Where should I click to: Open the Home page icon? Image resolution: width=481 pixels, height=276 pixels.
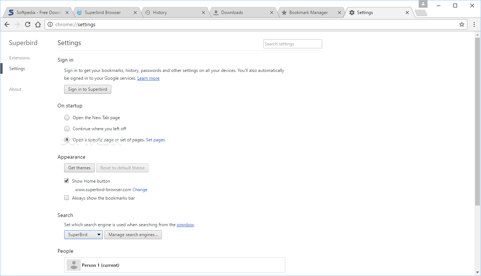tap(38, 24)
